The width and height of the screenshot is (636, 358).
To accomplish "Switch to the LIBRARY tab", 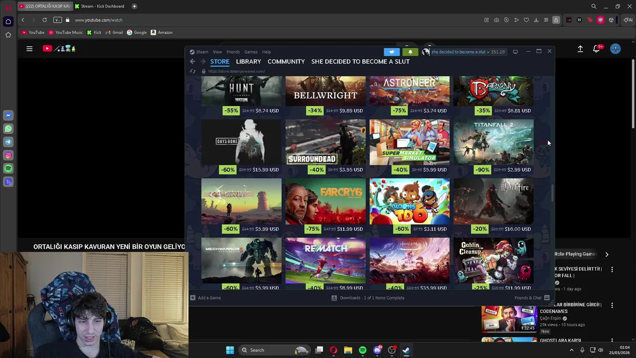I will (248, 61).
